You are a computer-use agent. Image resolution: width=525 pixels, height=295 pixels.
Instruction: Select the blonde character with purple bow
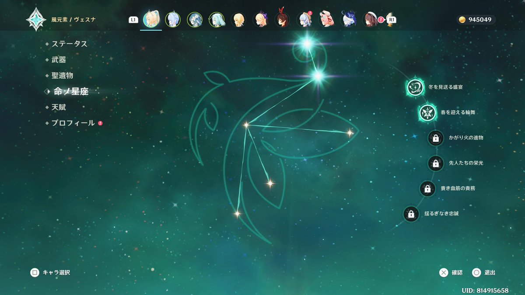click(260, 19)
